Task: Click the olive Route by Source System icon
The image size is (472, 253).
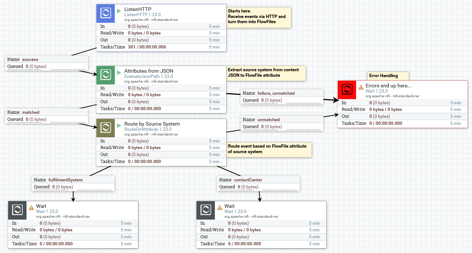Action: tap(106, 128)
